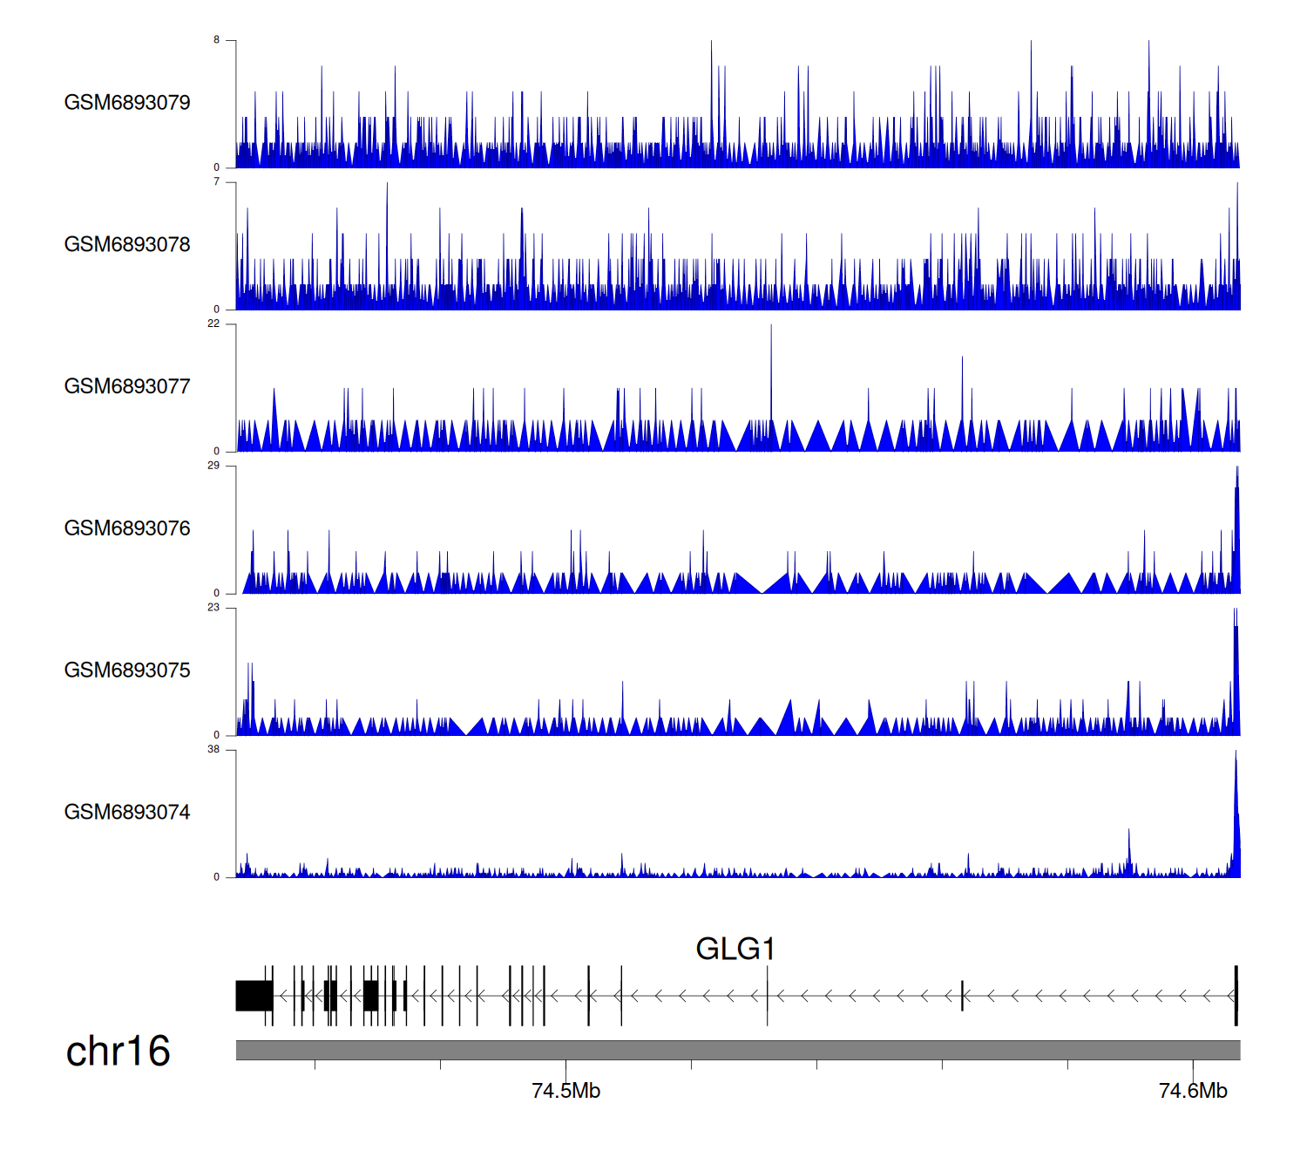Click the GSM6893077 track name
1307x1151 pixels.
pos(127,386)
